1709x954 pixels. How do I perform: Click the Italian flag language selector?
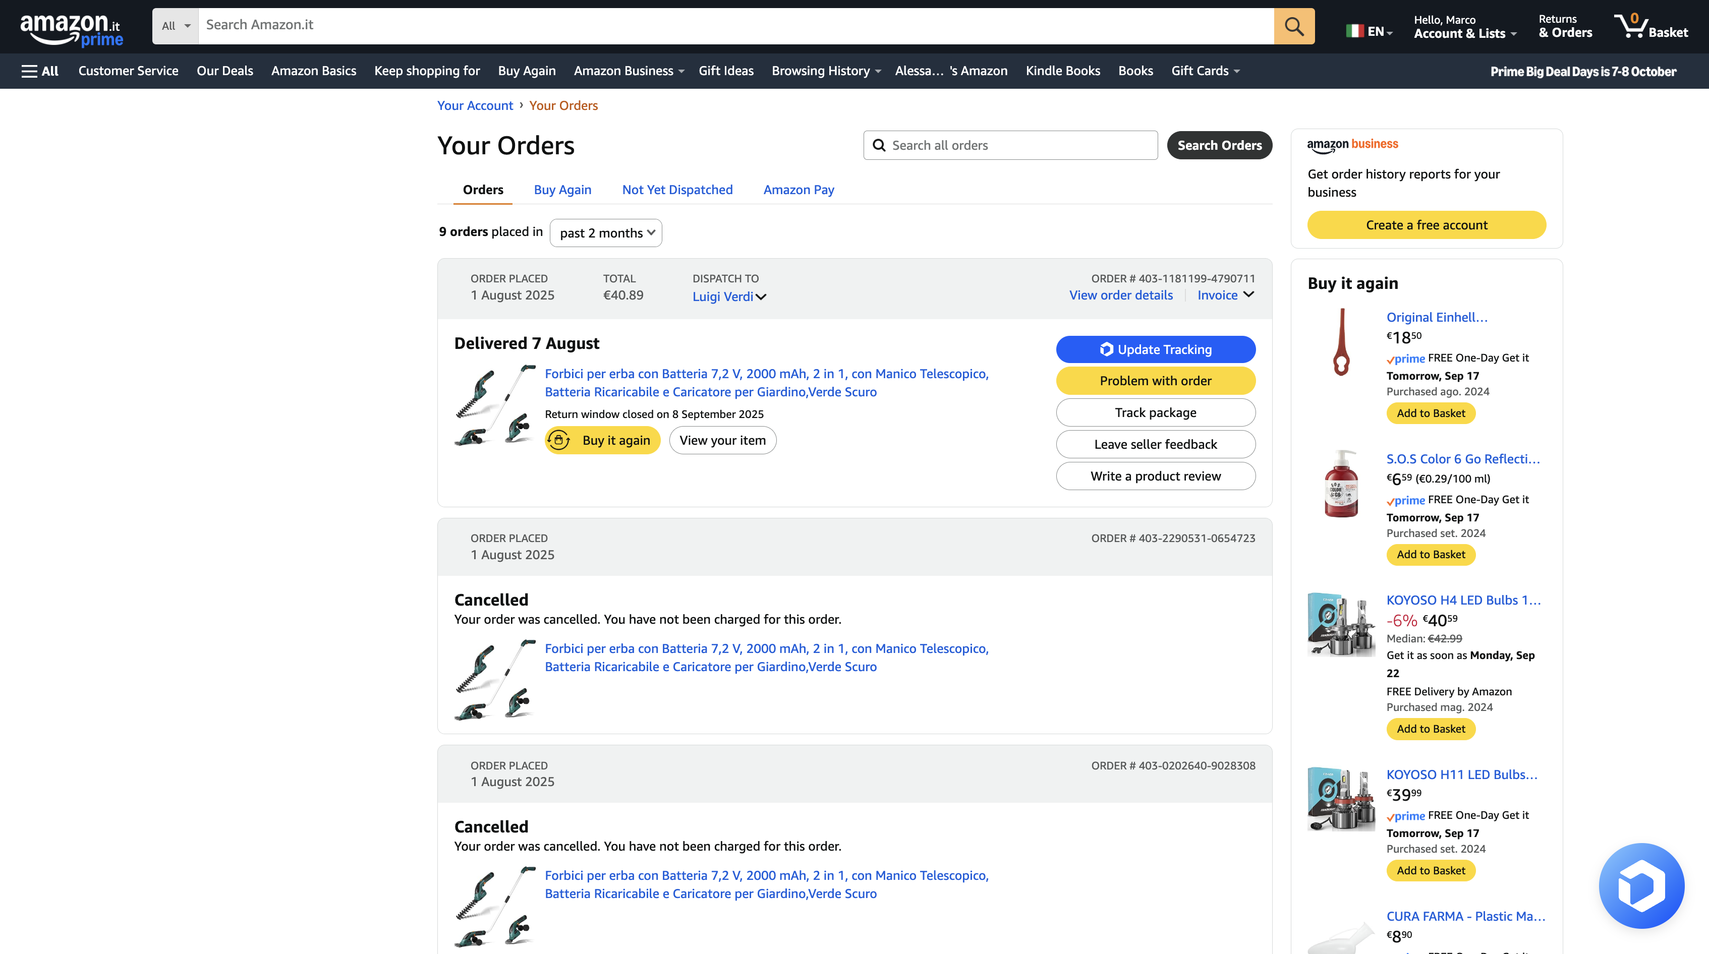pyautogui.click(x=1368, y=30)
